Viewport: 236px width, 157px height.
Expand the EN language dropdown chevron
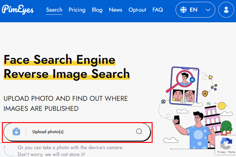[x=208, y=10]
